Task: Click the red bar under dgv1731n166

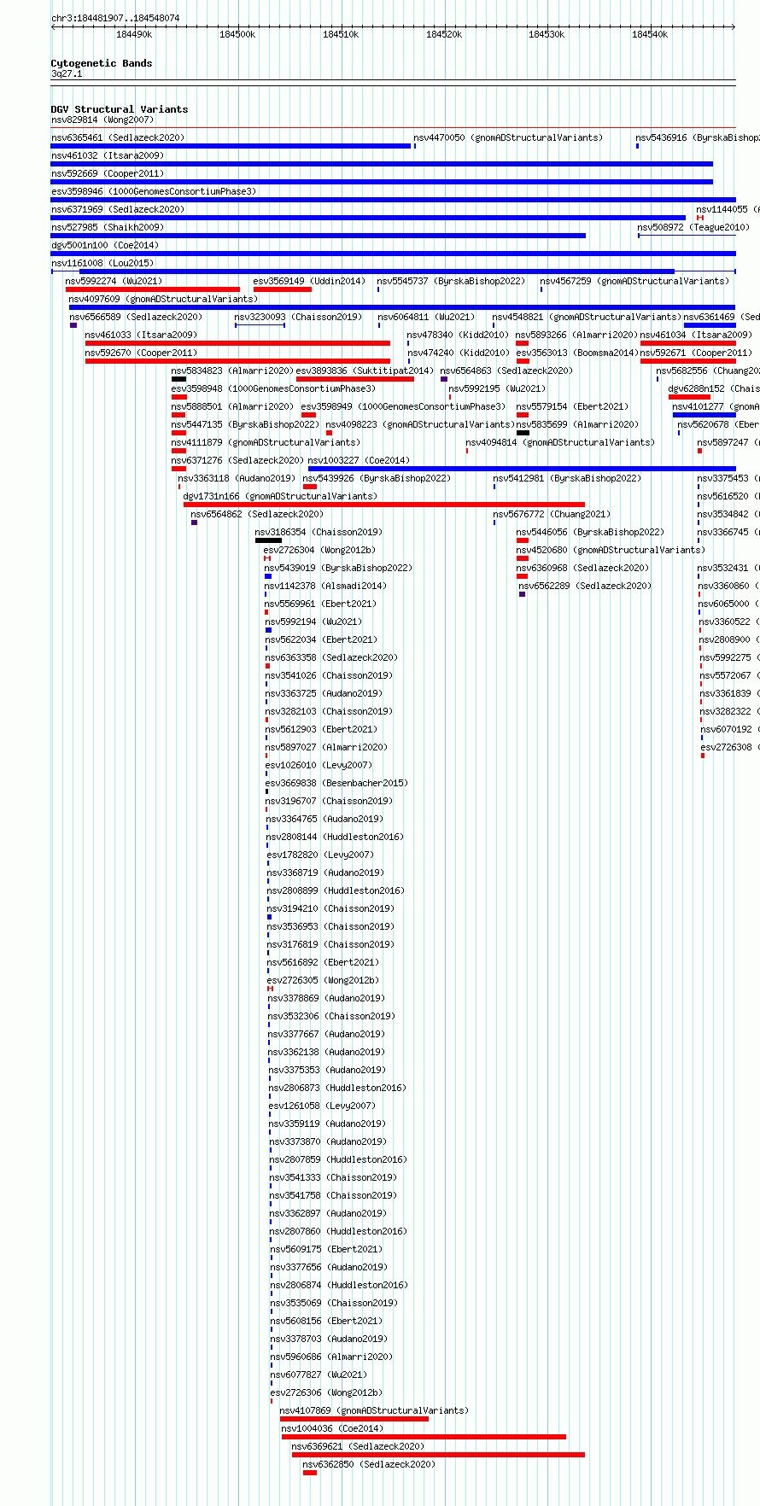Action: click(384, 505)
